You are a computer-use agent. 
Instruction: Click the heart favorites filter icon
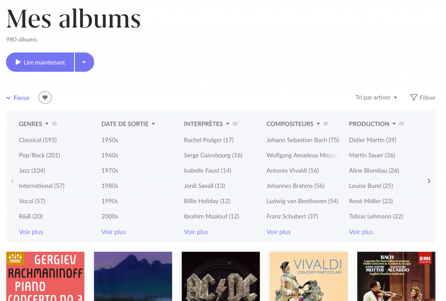[45, 98]
